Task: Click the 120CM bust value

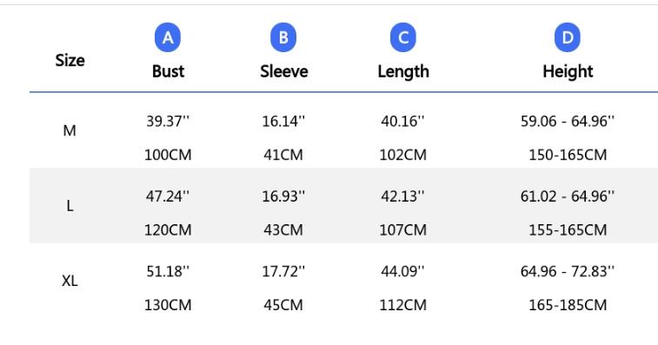Action: [168, 230]
